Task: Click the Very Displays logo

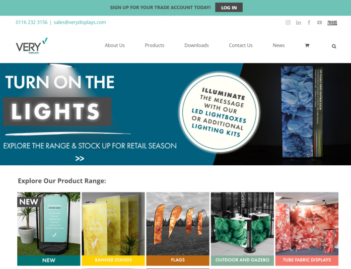Action: (32, 46)
